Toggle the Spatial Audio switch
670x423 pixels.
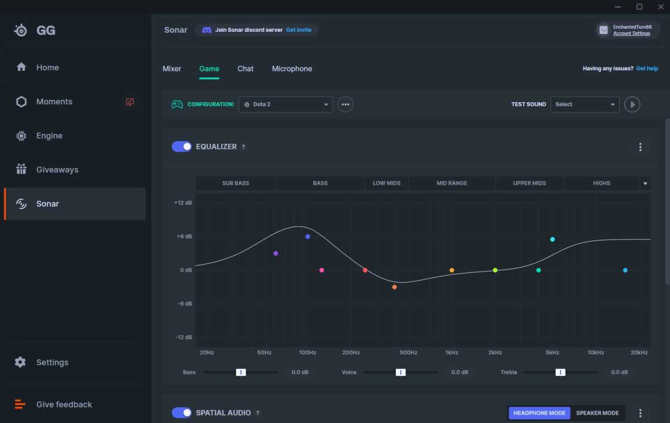pos(181,412)
